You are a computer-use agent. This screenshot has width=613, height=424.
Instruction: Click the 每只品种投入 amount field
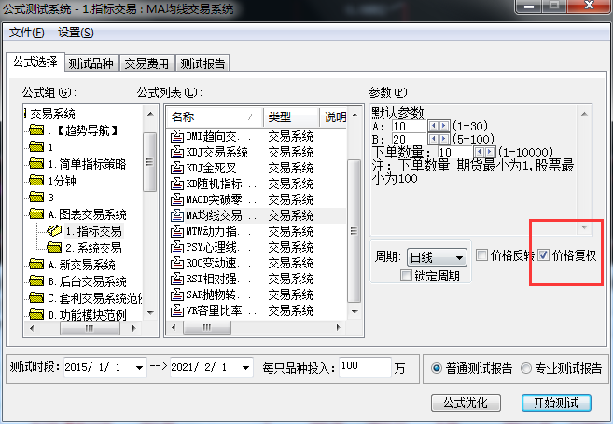(365, 367)
